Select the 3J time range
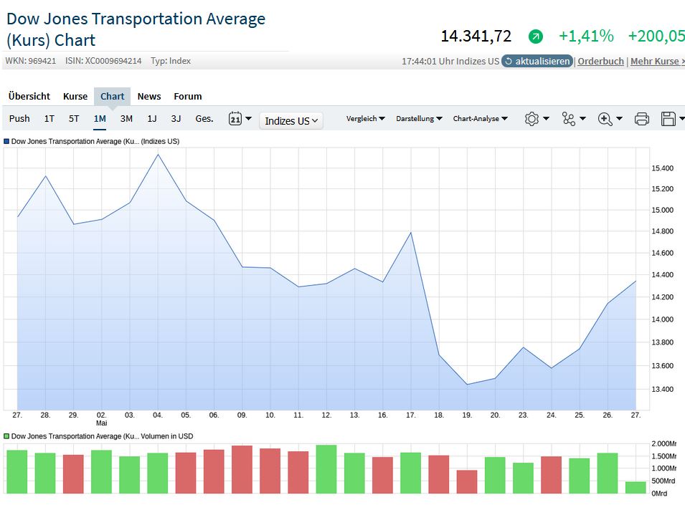The height and width of the screenshot is (510, 685). point(176,119)
